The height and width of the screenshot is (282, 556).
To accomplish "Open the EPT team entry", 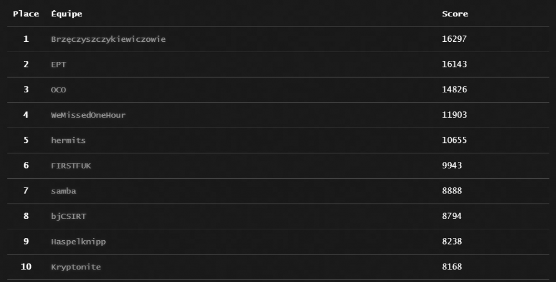I will (x=59, y=64).
